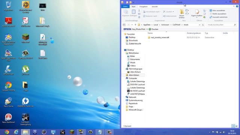Click Auswahl umkehren in the ribbon

click(218, 17)
